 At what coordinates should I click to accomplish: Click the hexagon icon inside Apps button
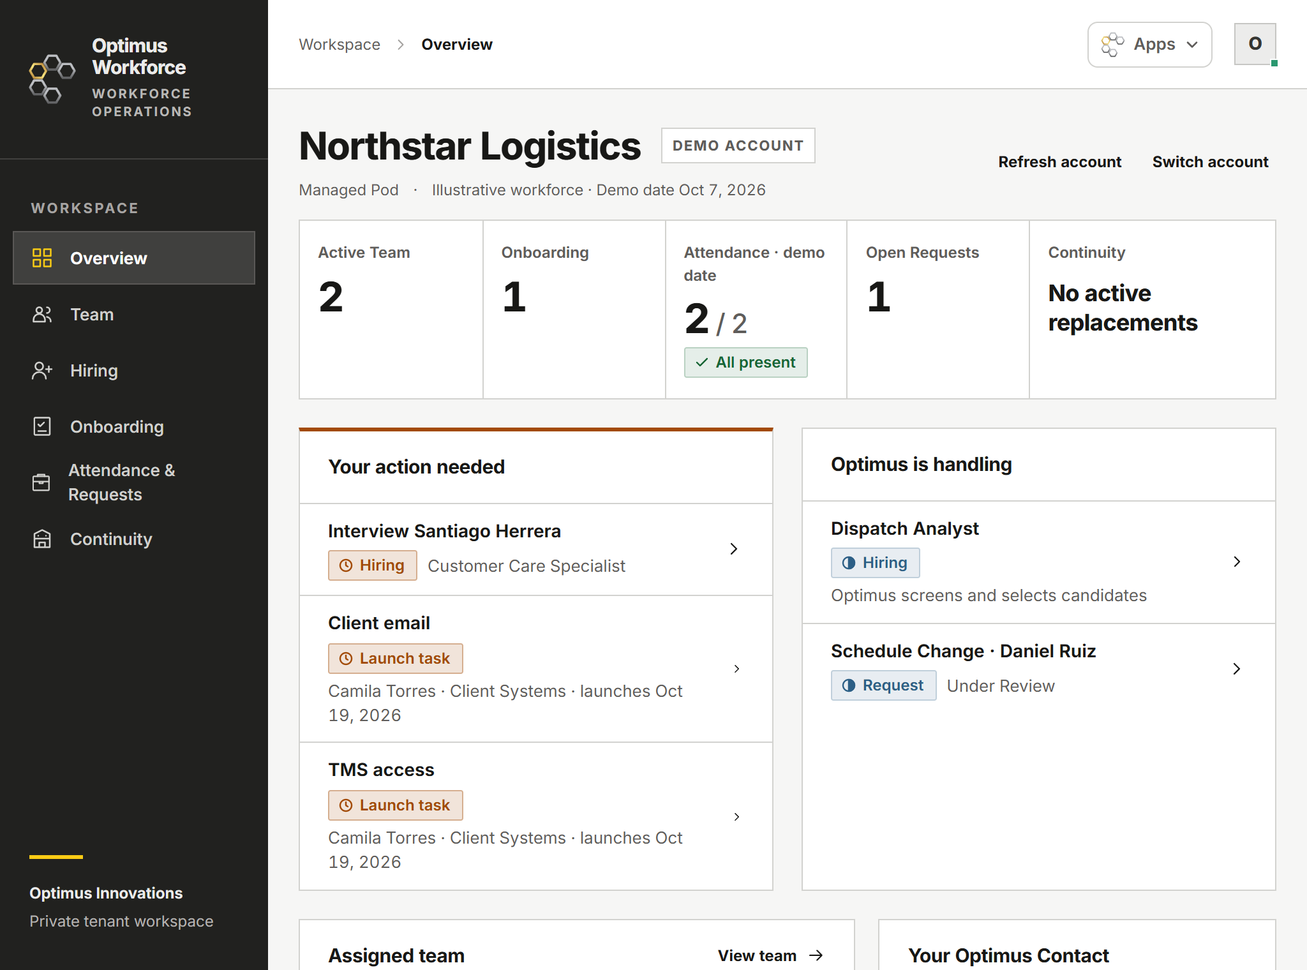(x=1112, y=45)
